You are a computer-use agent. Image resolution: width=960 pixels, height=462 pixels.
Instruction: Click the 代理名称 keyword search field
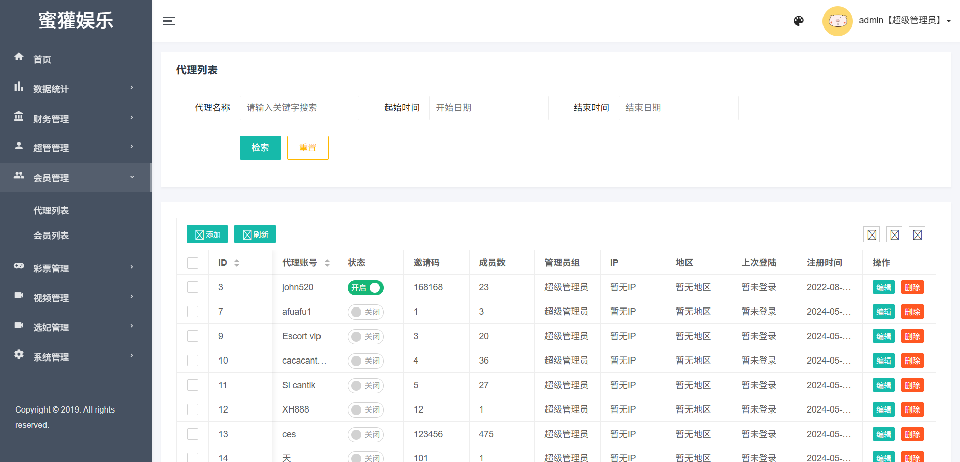coord(299,108)
